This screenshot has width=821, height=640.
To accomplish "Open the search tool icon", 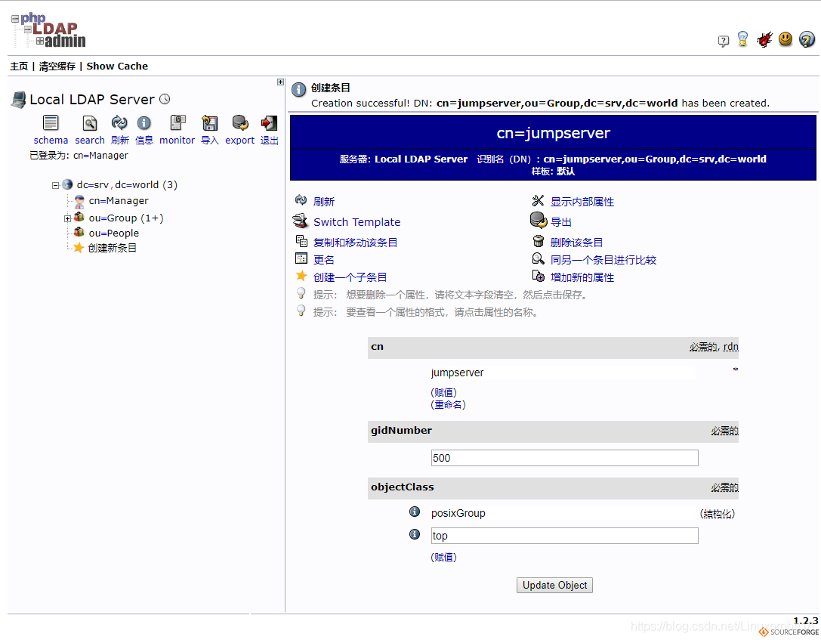I will 90,123.
